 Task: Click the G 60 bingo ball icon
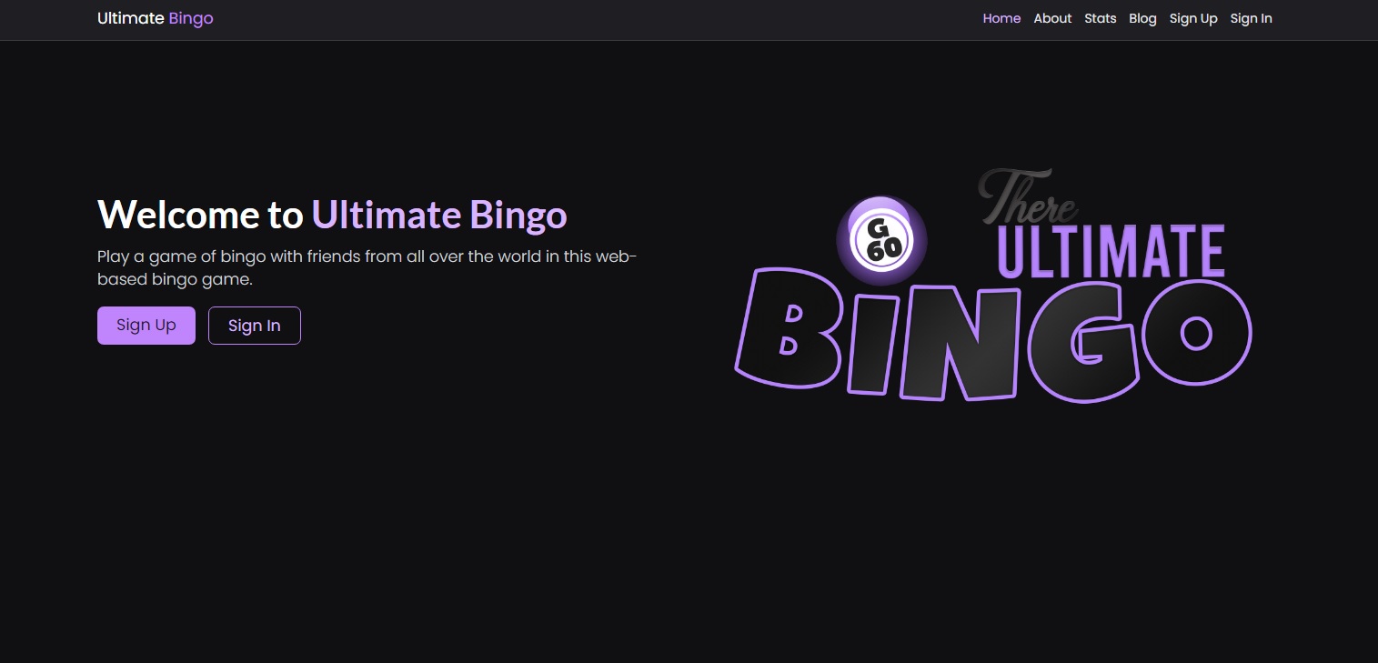point(881,240)
